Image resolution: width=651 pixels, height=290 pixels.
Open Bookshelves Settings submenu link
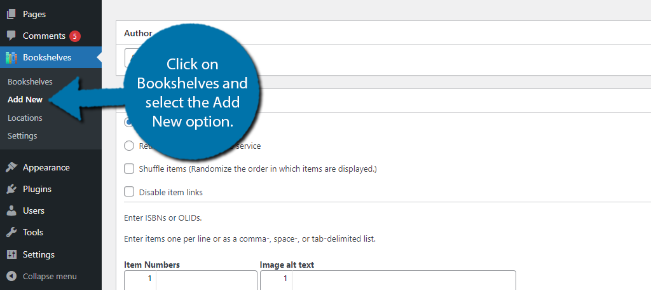(x=22, y=136)
